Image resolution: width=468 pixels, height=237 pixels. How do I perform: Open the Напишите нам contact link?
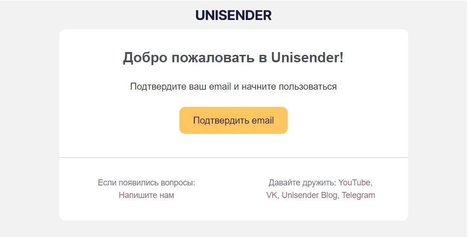pyautogui.click(x=146, y=195)
